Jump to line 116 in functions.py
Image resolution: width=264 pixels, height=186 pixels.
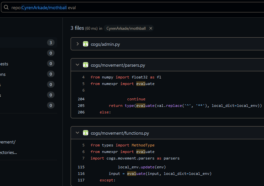click(81, 174)
